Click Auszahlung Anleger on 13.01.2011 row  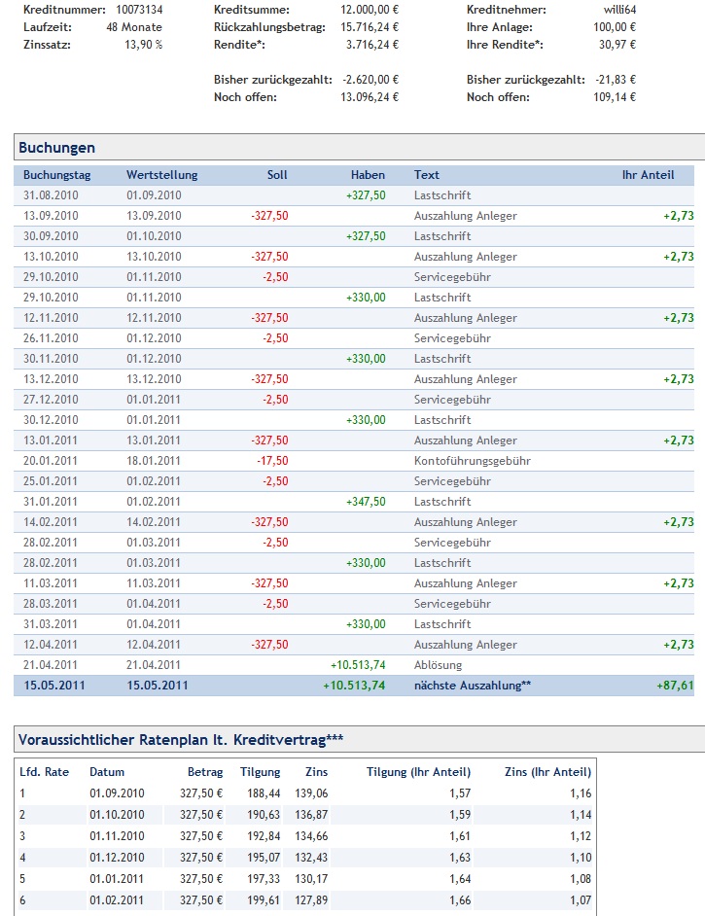tap(466, 440)
